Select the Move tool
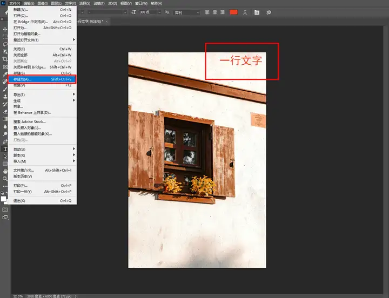389x298 pixels. 5,29
